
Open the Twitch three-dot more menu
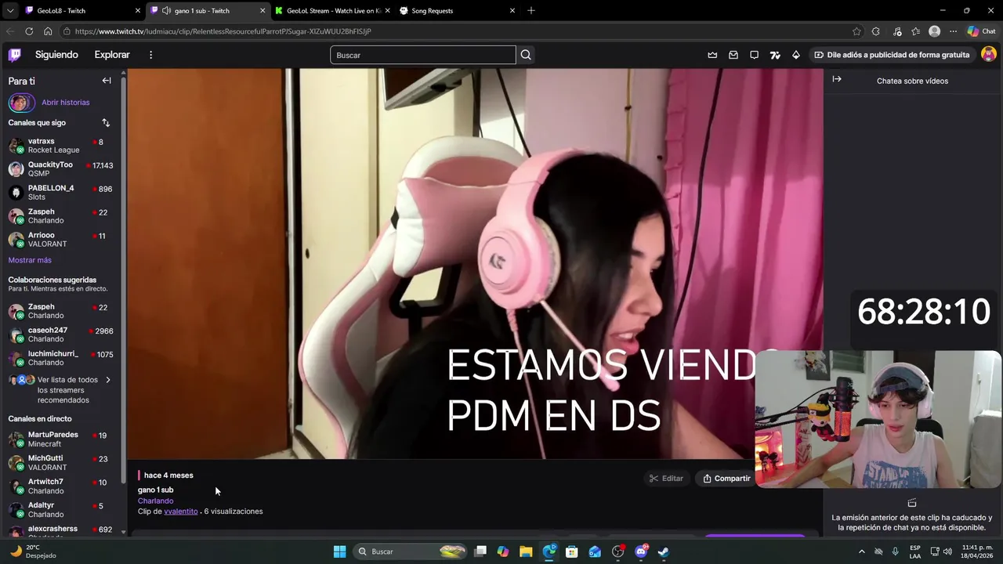coord(150,55)
